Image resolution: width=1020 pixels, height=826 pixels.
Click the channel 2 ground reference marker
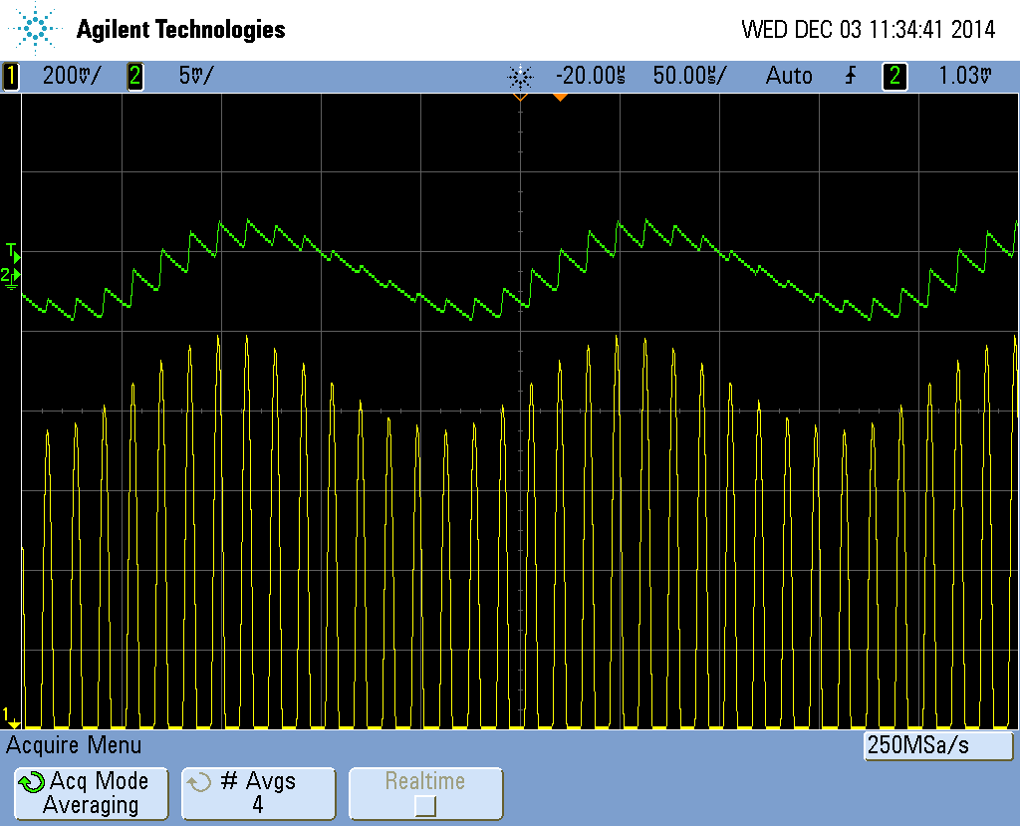[10, 276]
